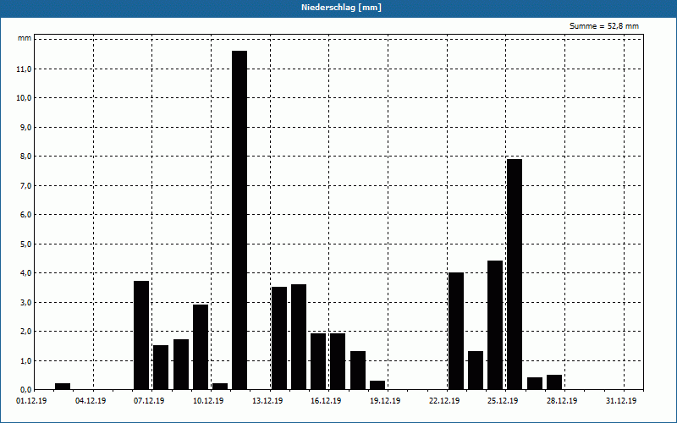Click the small bar just before the 04.12.19 gridline

click(63, 387)
